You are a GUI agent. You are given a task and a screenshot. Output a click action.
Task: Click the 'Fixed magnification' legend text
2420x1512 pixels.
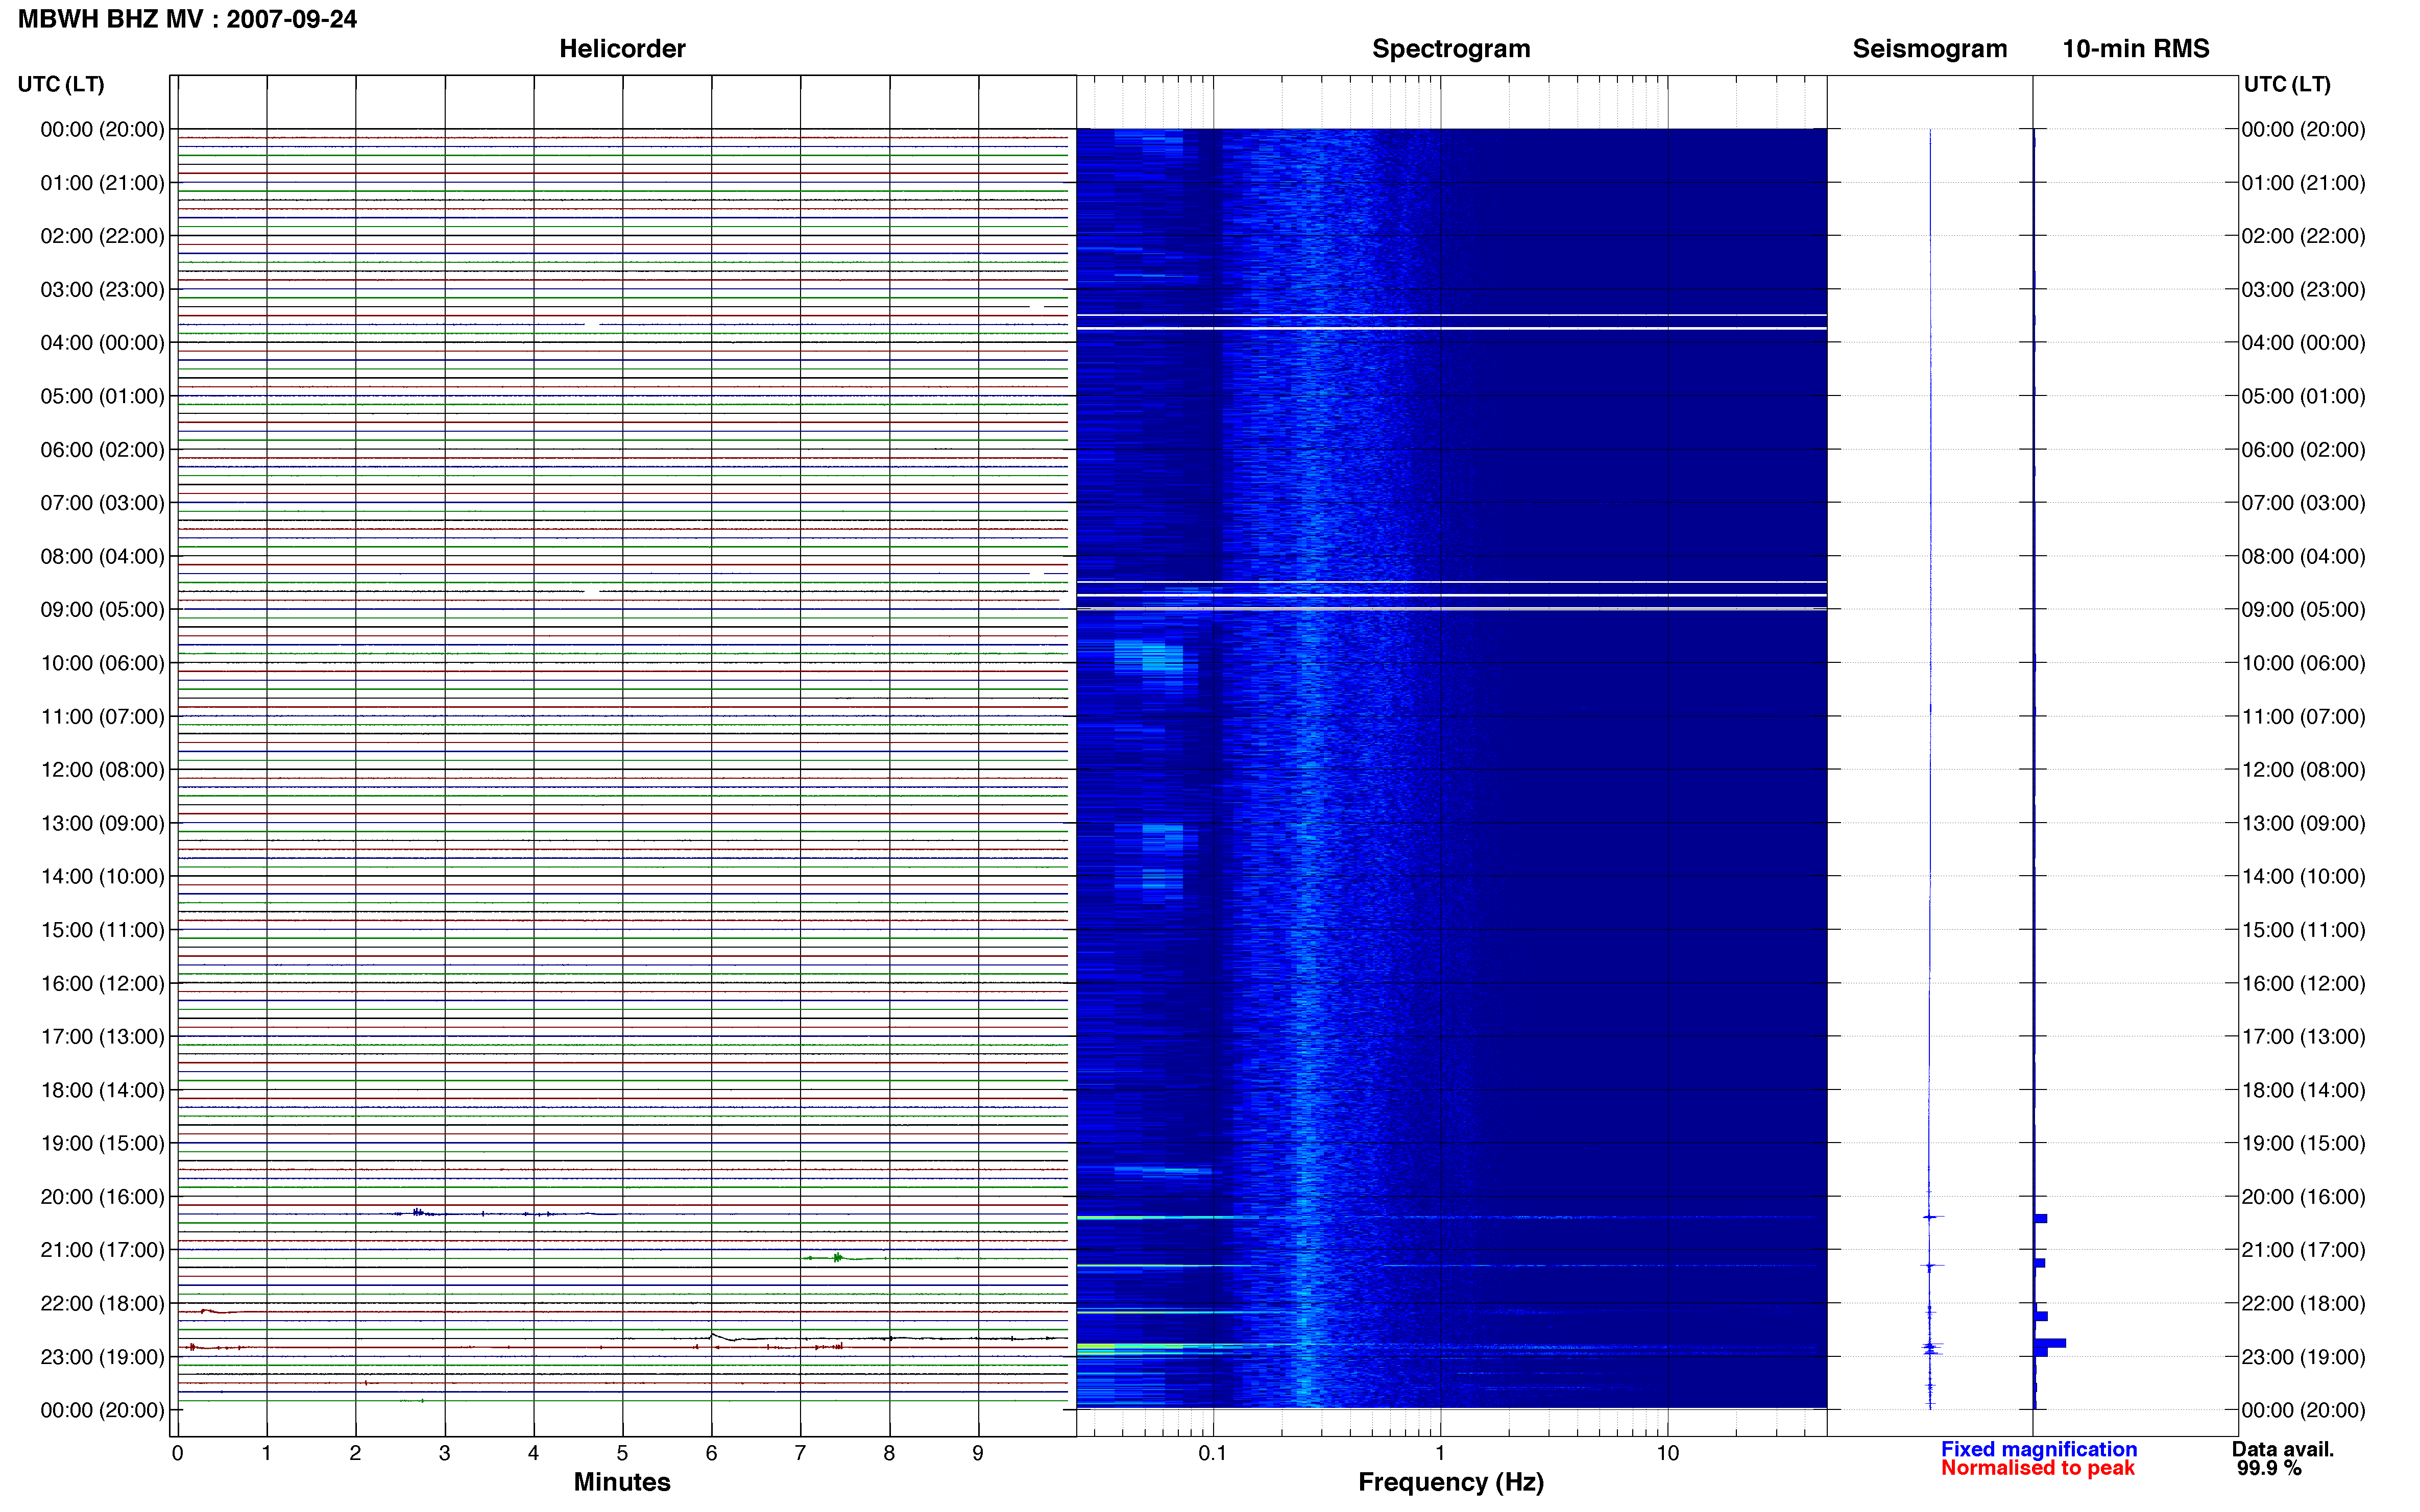tap(2039, 1449)
